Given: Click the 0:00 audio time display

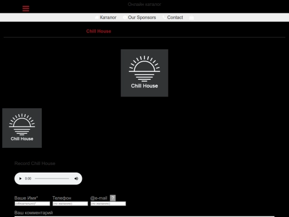Looking at the screenshot, I should point(28,178).
